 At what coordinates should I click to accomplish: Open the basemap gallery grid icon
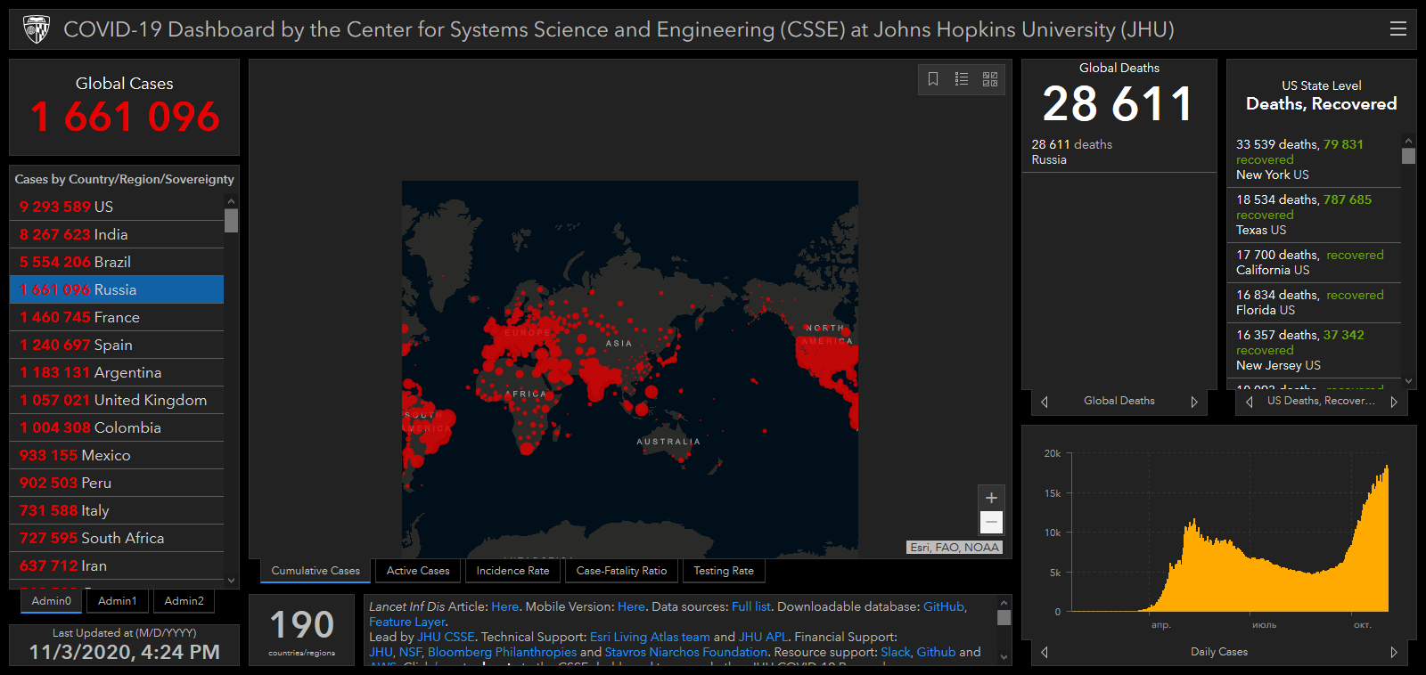pos(990,79)
